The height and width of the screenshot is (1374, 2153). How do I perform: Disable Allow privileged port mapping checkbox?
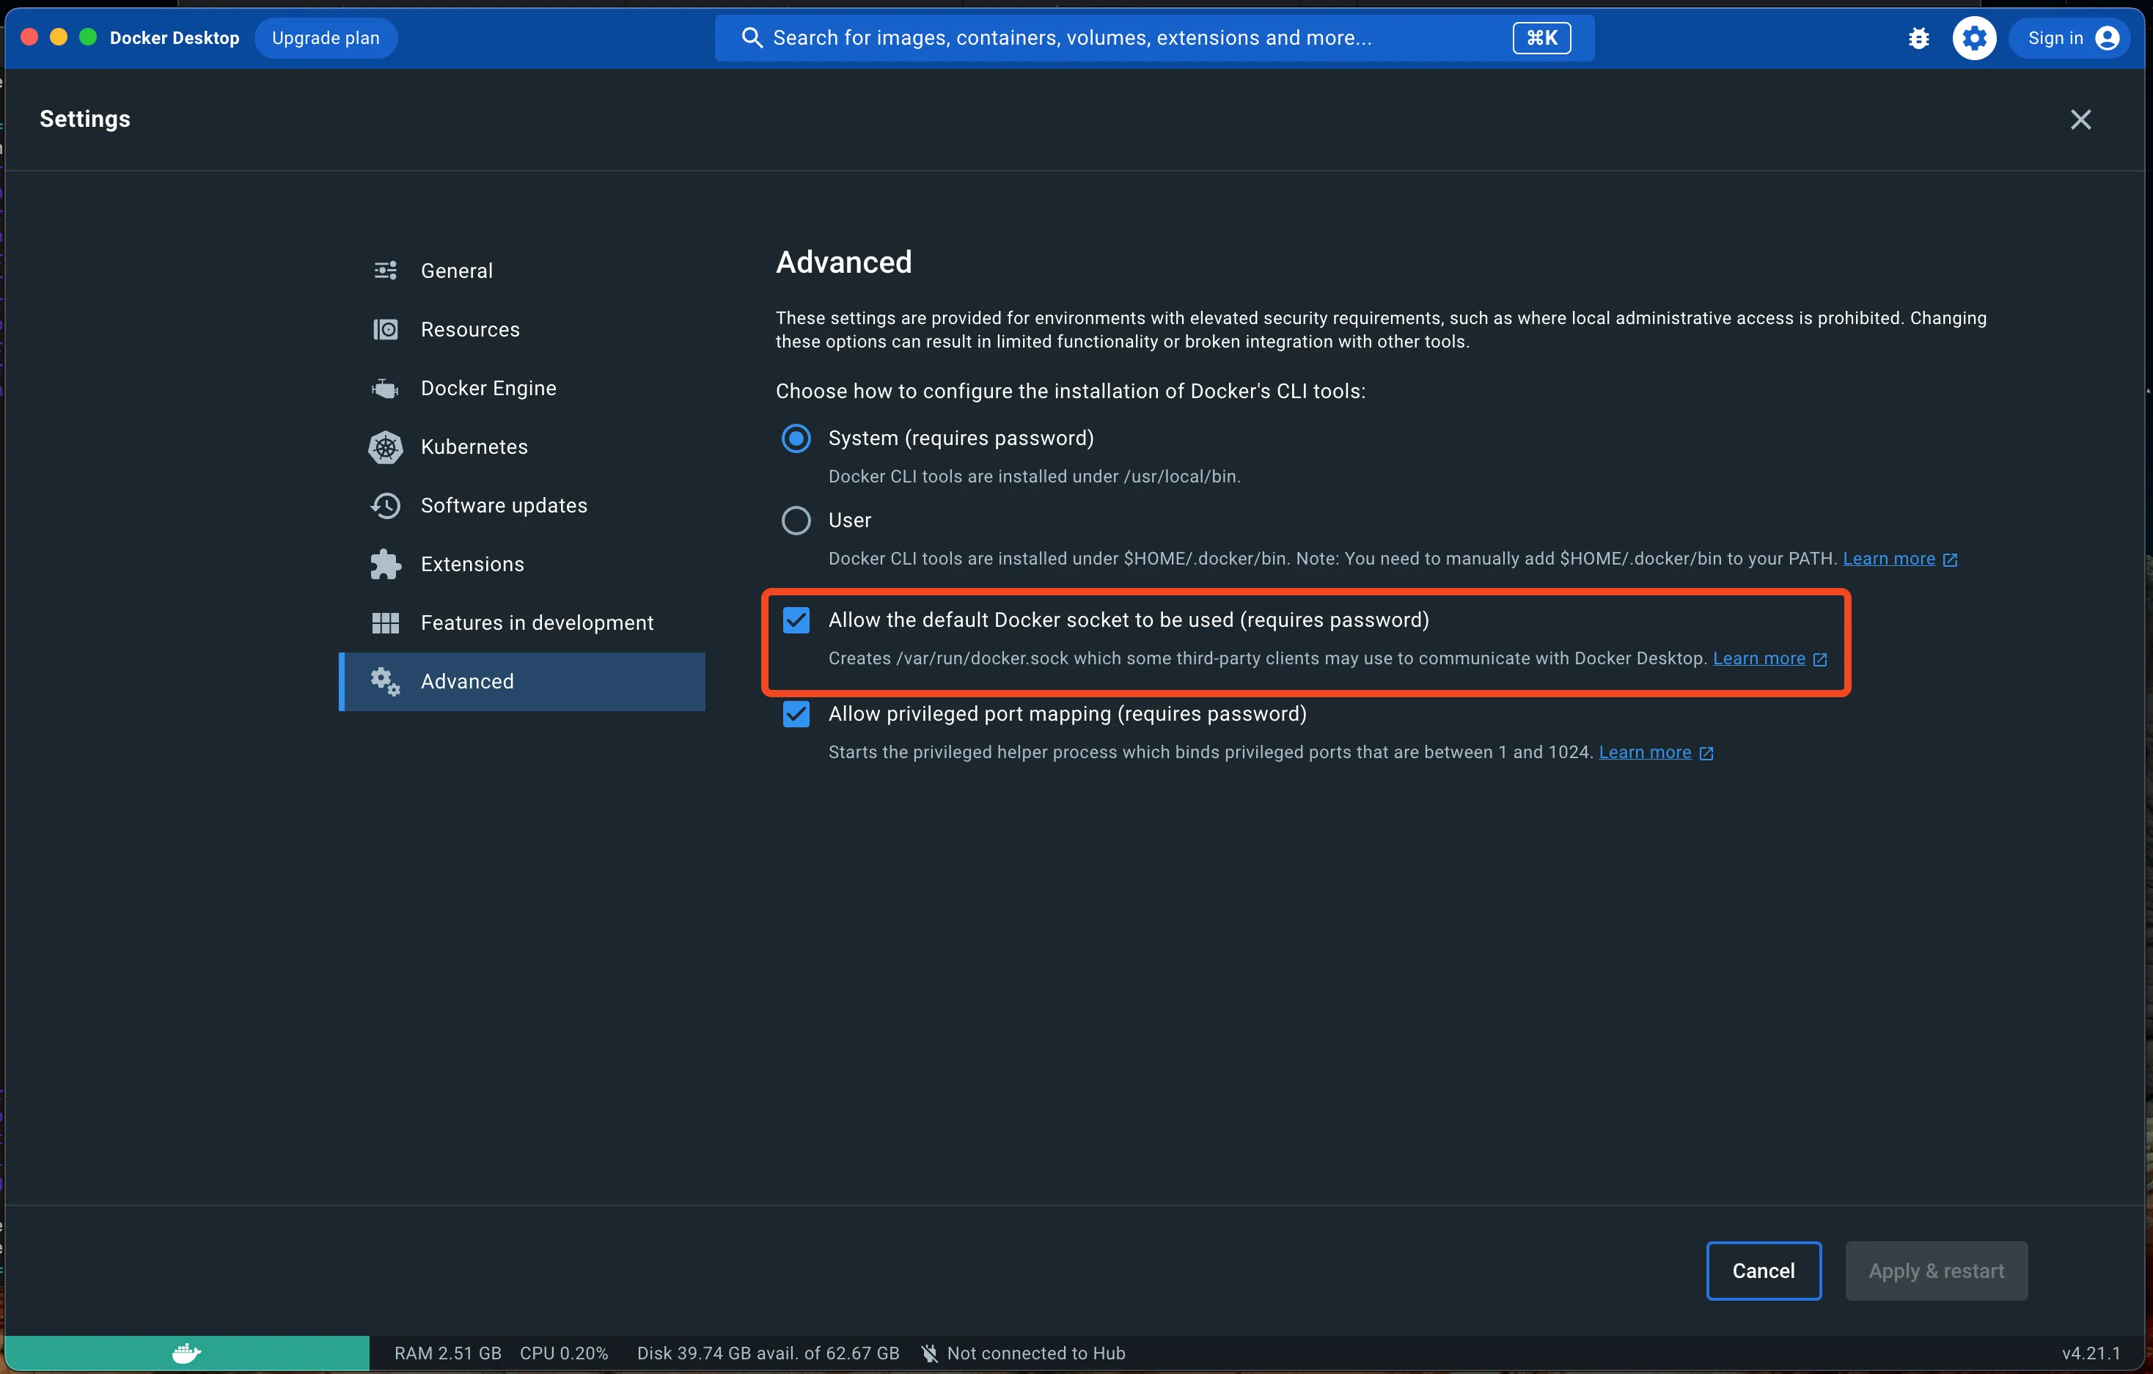coord(796,714)
